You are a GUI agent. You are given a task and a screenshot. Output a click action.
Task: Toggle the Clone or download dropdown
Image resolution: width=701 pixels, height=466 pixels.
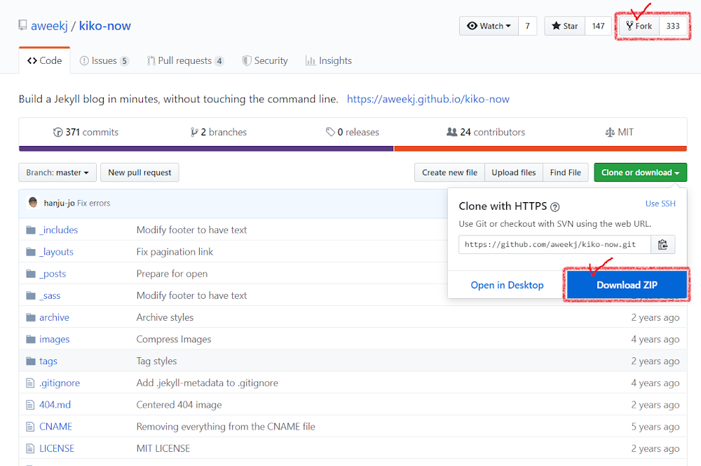click(640, 173)
